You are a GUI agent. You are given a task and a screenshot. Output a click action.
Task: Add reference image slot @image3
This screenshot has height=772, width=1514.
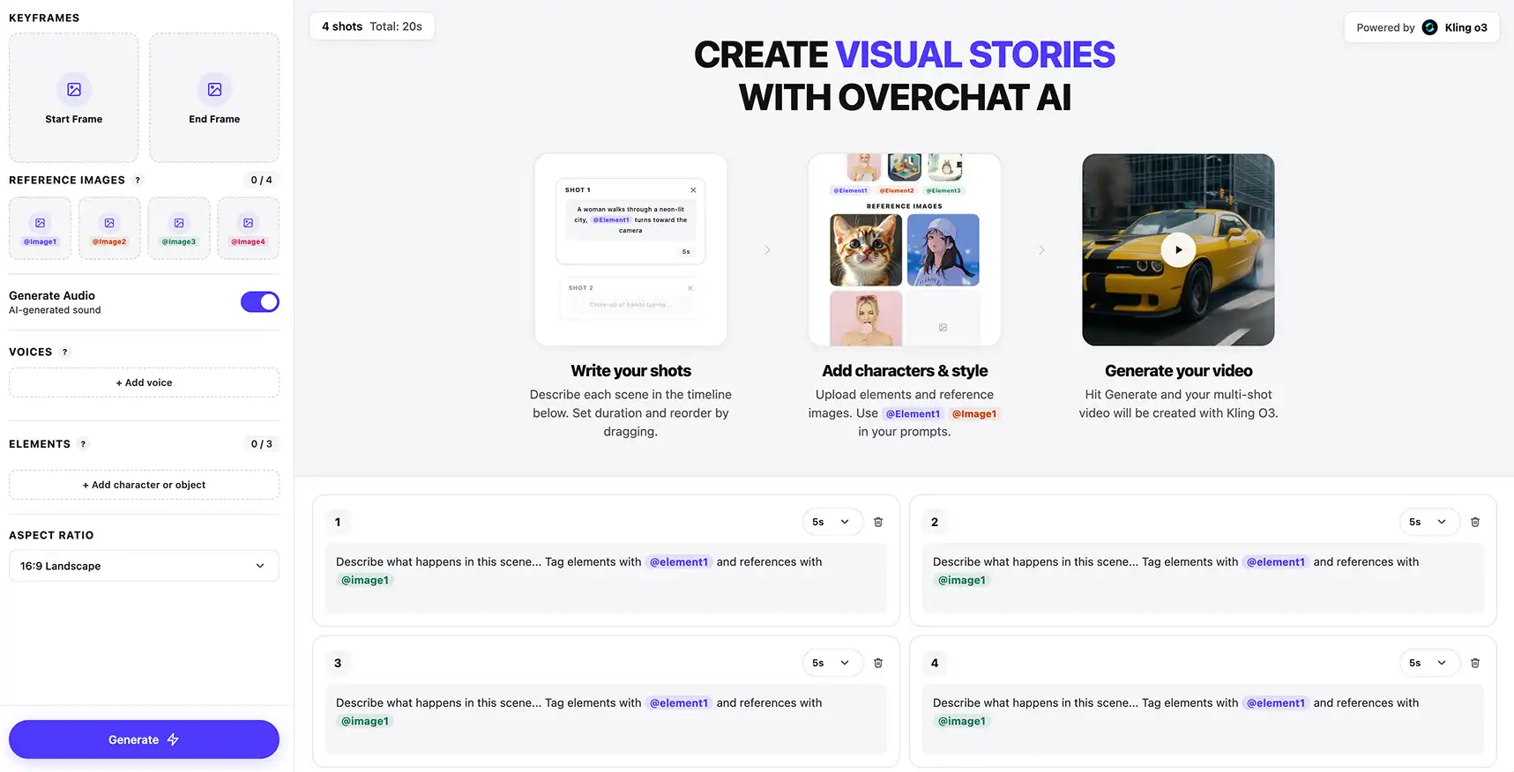pyautogui.click(x=179, y=228)
